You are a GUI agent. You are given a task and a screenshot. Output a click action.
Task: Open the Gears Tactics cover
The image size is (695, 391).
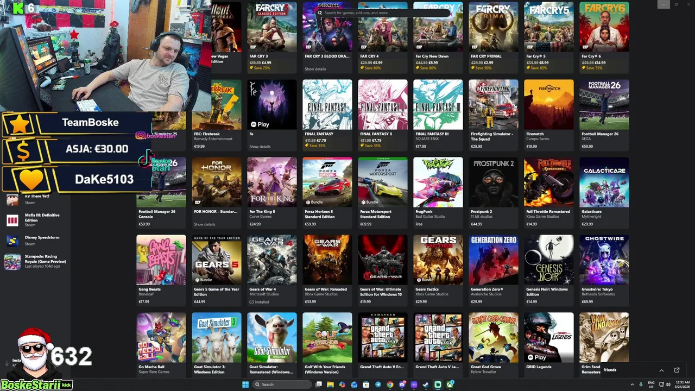pos(438,260)
